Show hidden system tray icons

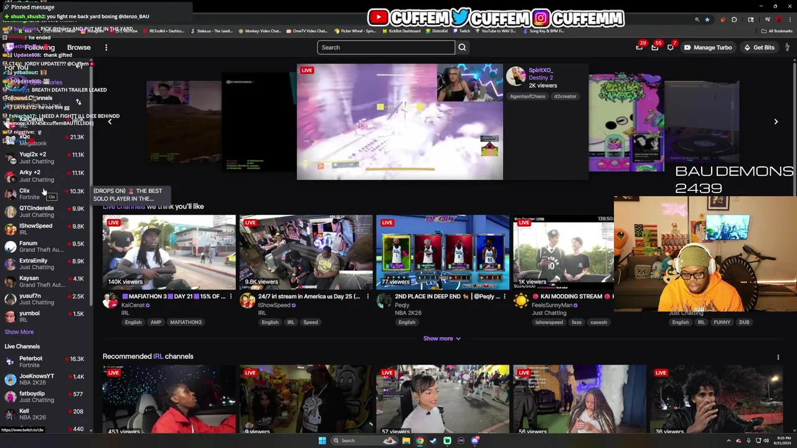pos(729,441)
